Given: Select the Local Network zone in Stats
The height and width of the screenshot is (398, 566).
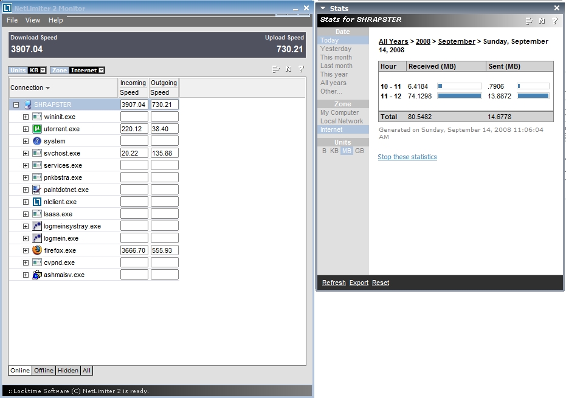Looking at the screenshot, I should click(342, 121).
